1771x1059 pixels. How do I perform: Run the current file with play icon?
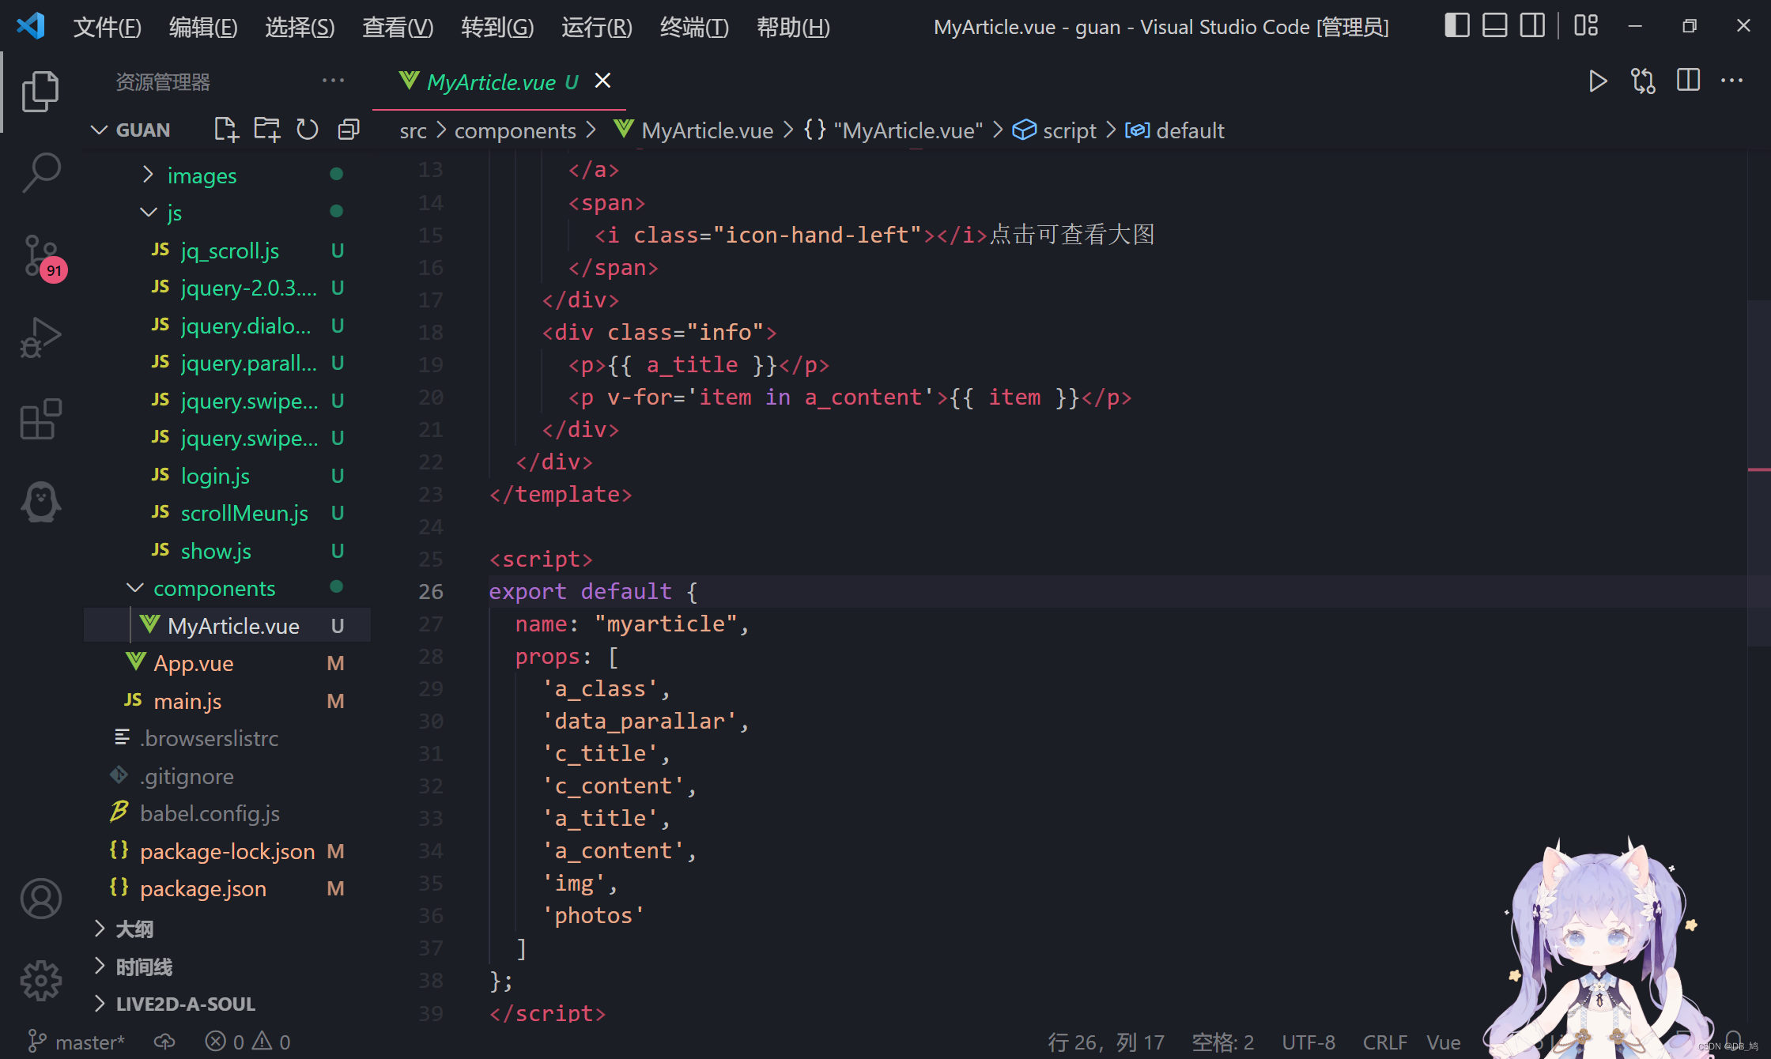(1598, 81)
